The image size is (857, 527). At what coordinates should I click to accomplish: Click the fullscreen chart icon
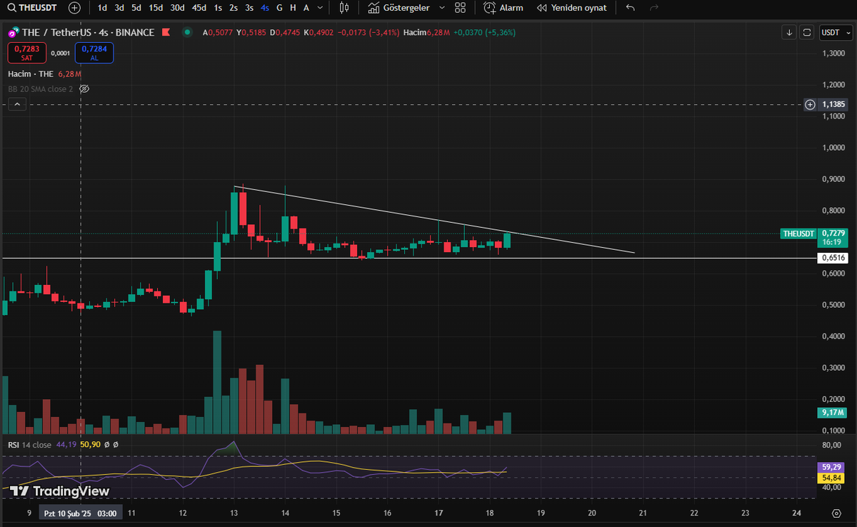[808, 32]
